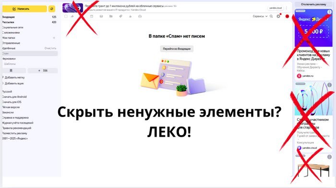Click the move-to-folder toolbar icon
Screen dimensions: 336x188
pos(111,16)
